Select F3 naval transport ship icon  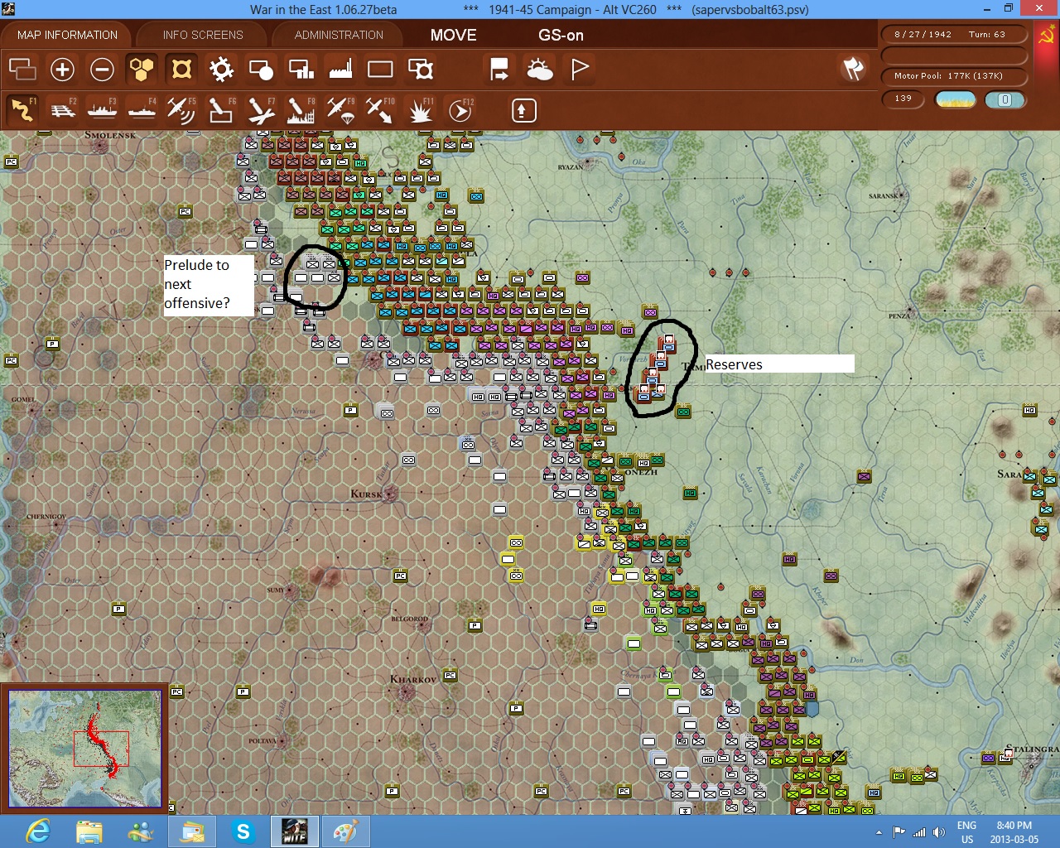102,109
